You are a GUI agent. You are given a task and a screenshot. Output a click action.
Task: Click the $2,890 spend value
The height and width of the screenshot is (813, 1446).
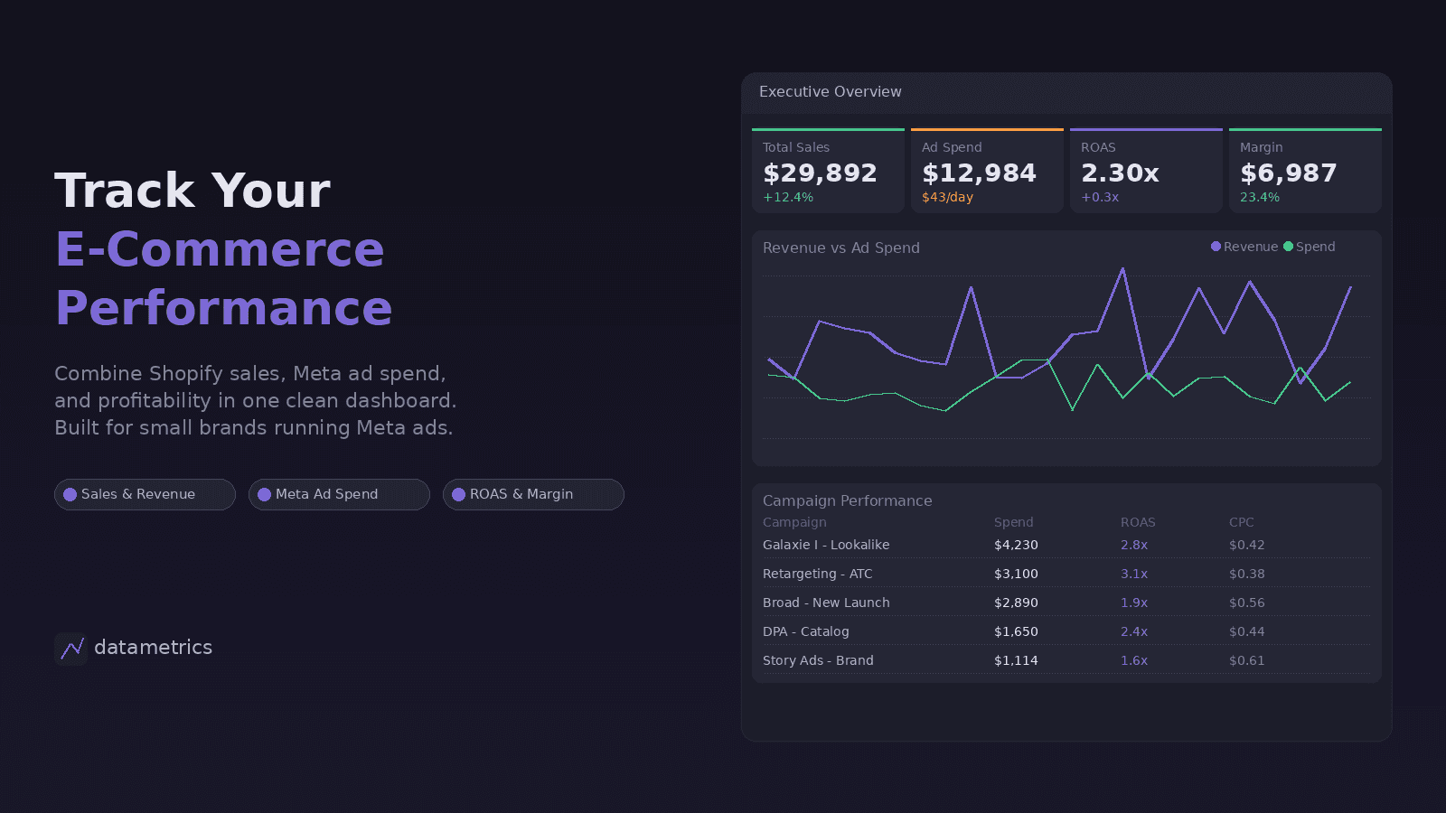click(1016, 603)
